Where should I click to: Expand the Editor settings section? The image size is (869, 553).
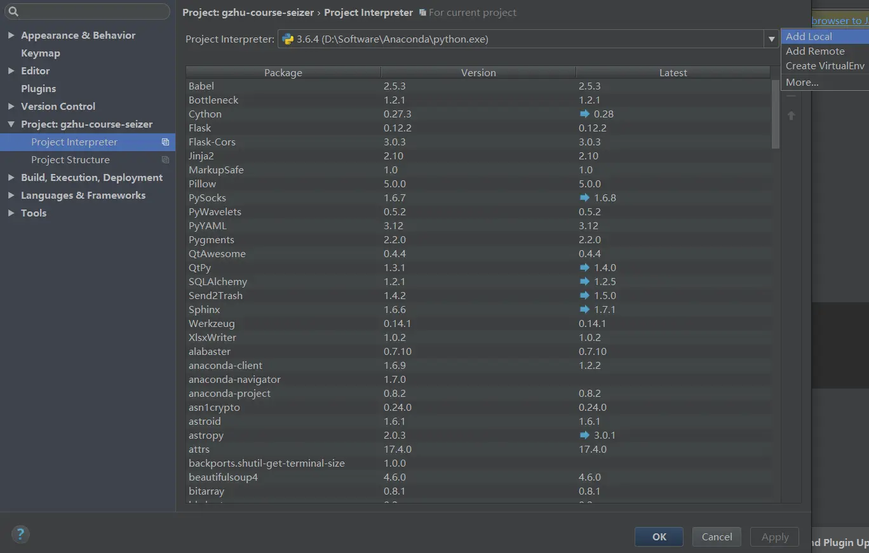click(11, 71)
